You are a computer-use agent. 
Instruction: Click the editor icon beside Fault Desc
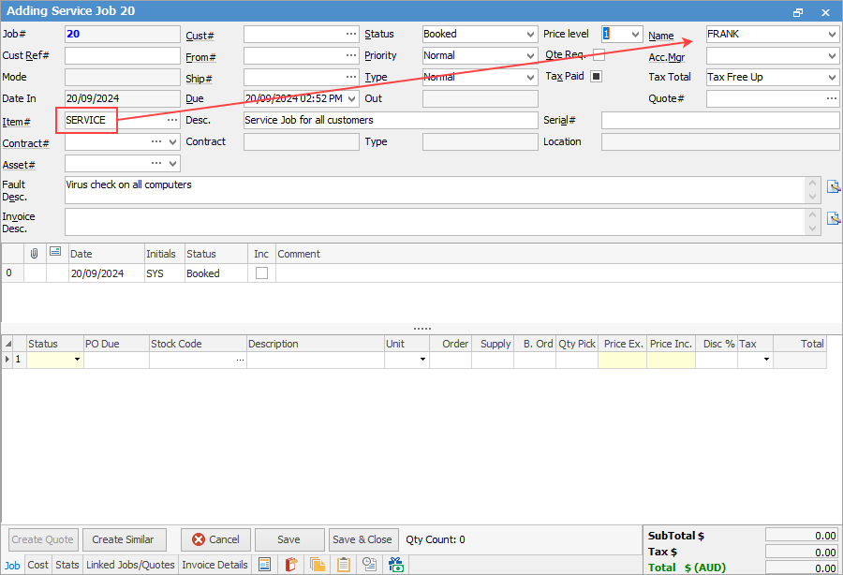tap(833, 186)
